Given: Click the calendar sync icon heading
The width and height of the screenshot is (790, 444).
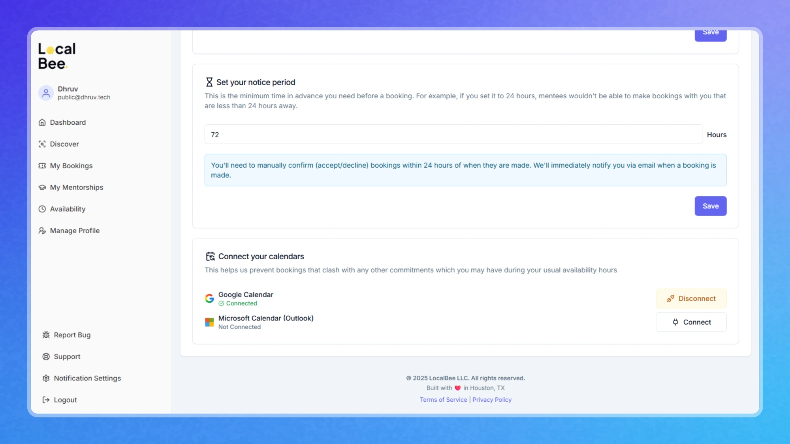Looking at the screenshot, I should [210, 257].
